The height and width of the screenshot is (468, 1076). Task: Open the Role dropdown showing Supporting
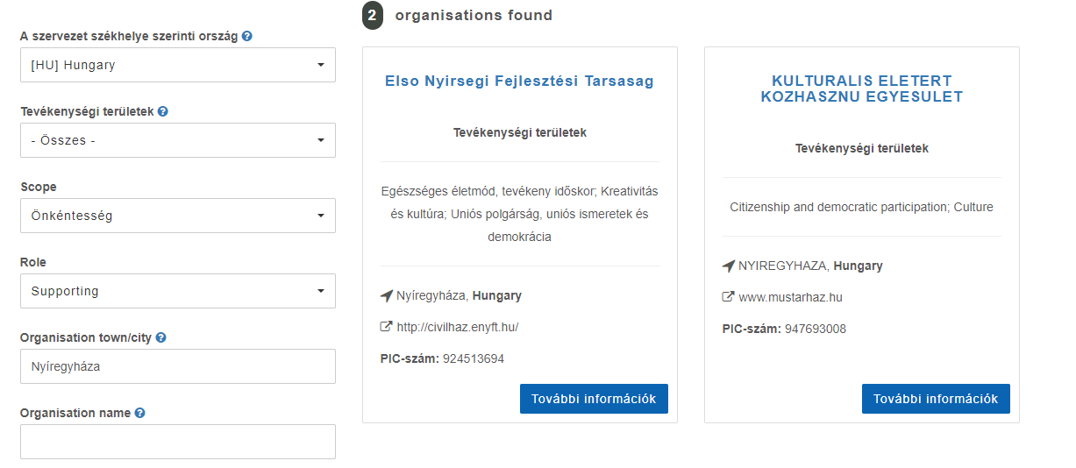177,291
